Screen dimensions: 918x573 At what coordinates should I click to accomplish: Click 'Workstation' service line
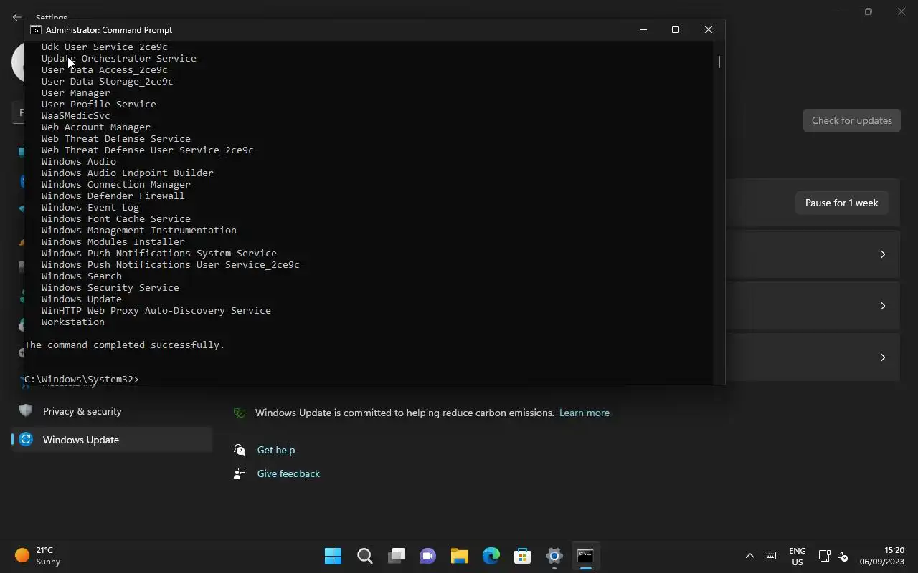click(72, 322)
